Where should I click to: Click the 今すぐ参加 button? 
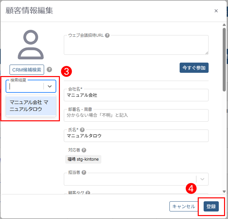tap(194, 68)
